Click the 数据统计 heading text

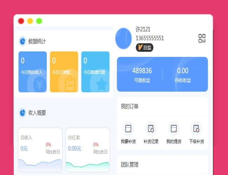[37, 41]
